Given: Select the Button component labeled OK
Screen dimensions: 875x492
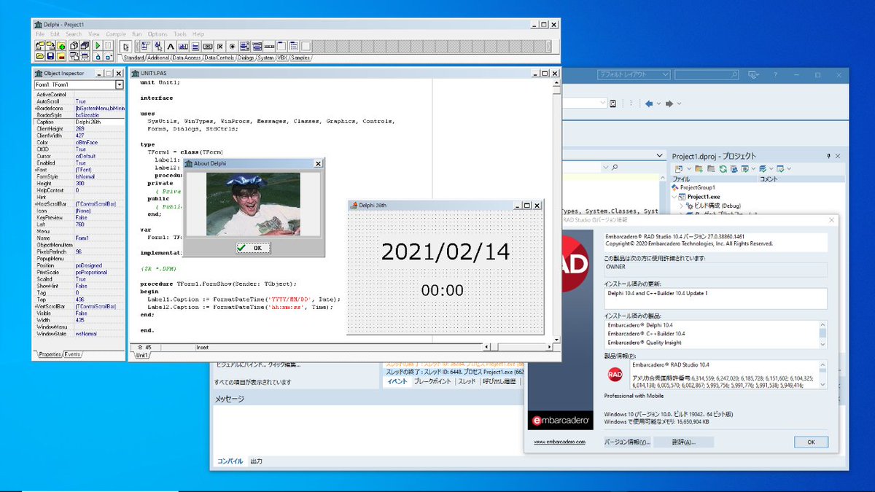Looking at the screenshot, I should [208, 46].
